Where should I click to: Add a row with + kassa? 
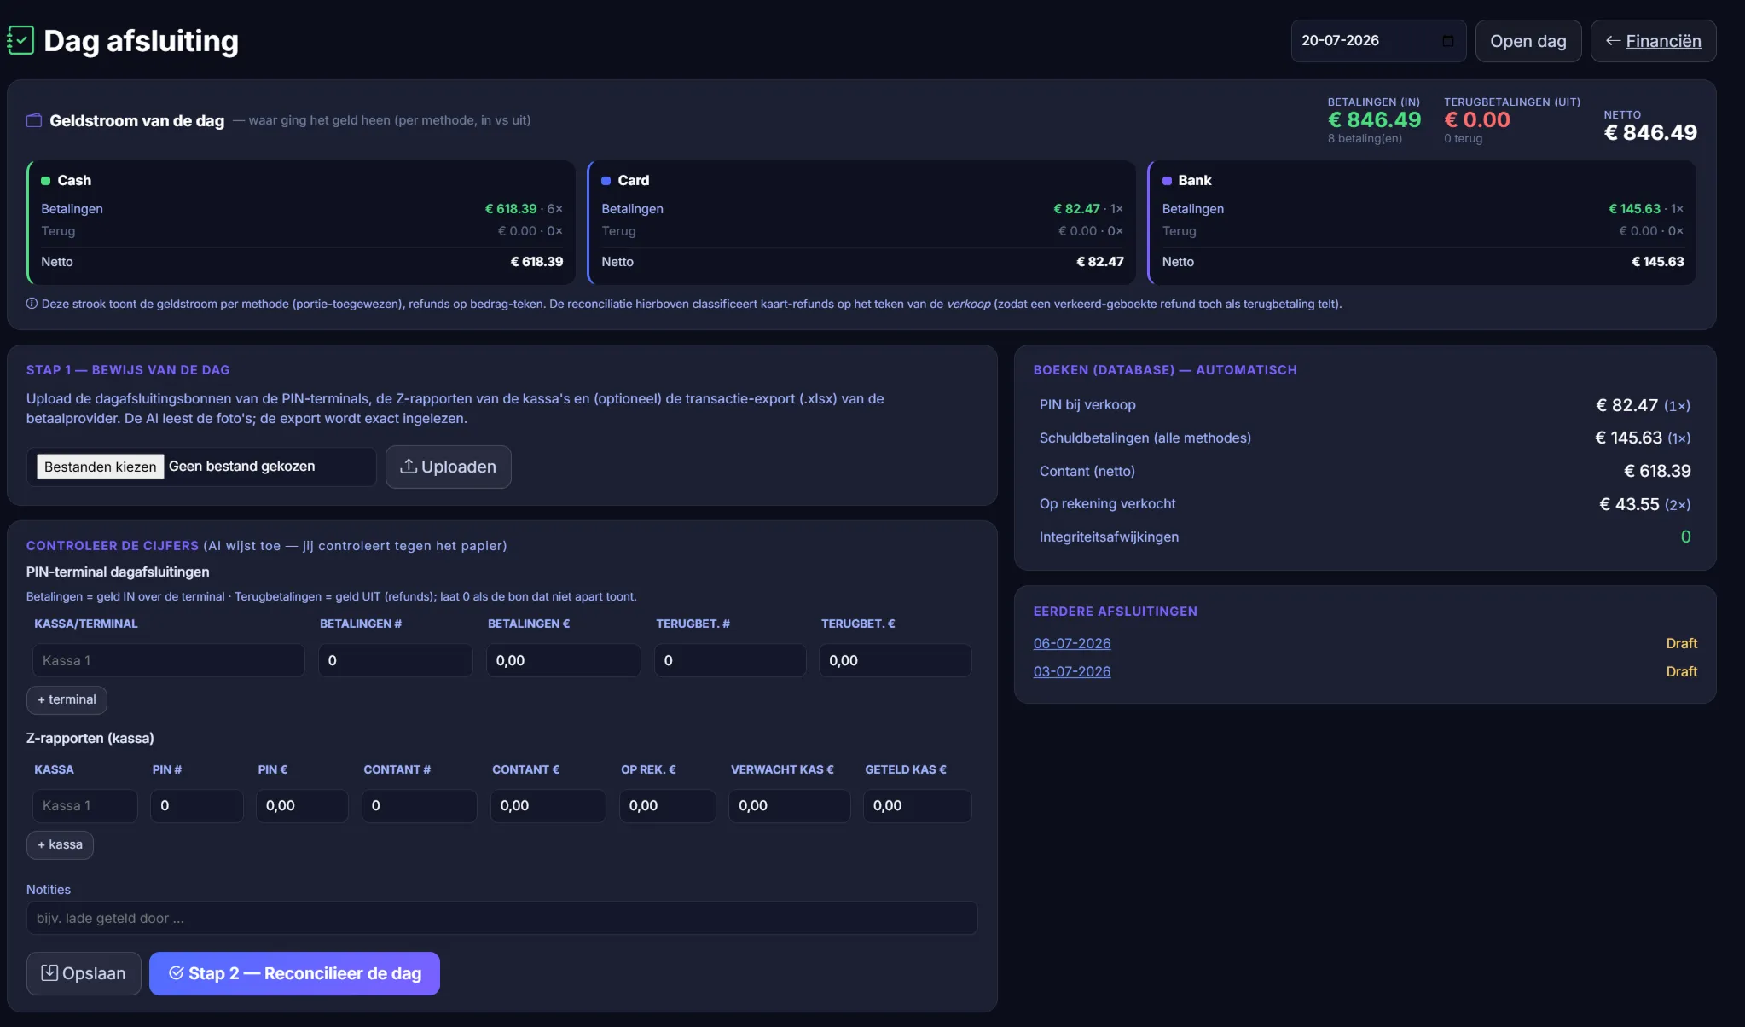pos(60,844)
